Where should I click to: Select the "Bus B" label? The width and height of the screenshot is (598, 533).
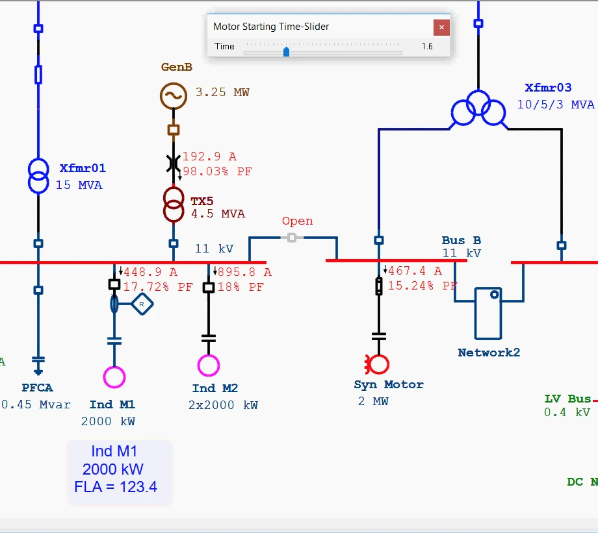click(461, 240)
